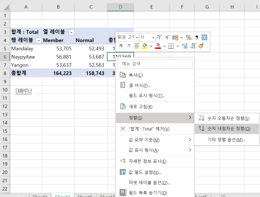This screenshot has height=197, width=260.
Task: Open 값 필드 설정(N) dialog
Action: click(x=155, y=172)
